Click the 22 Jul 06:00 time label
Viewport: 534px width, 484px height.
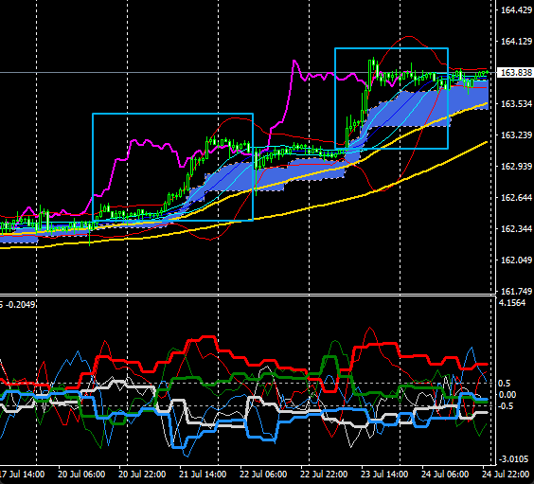click(x=263, y=475)
